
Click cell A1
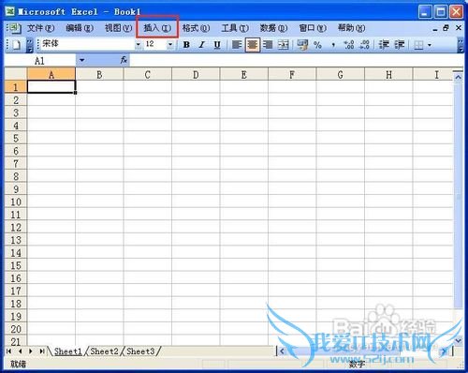point(51,87)
